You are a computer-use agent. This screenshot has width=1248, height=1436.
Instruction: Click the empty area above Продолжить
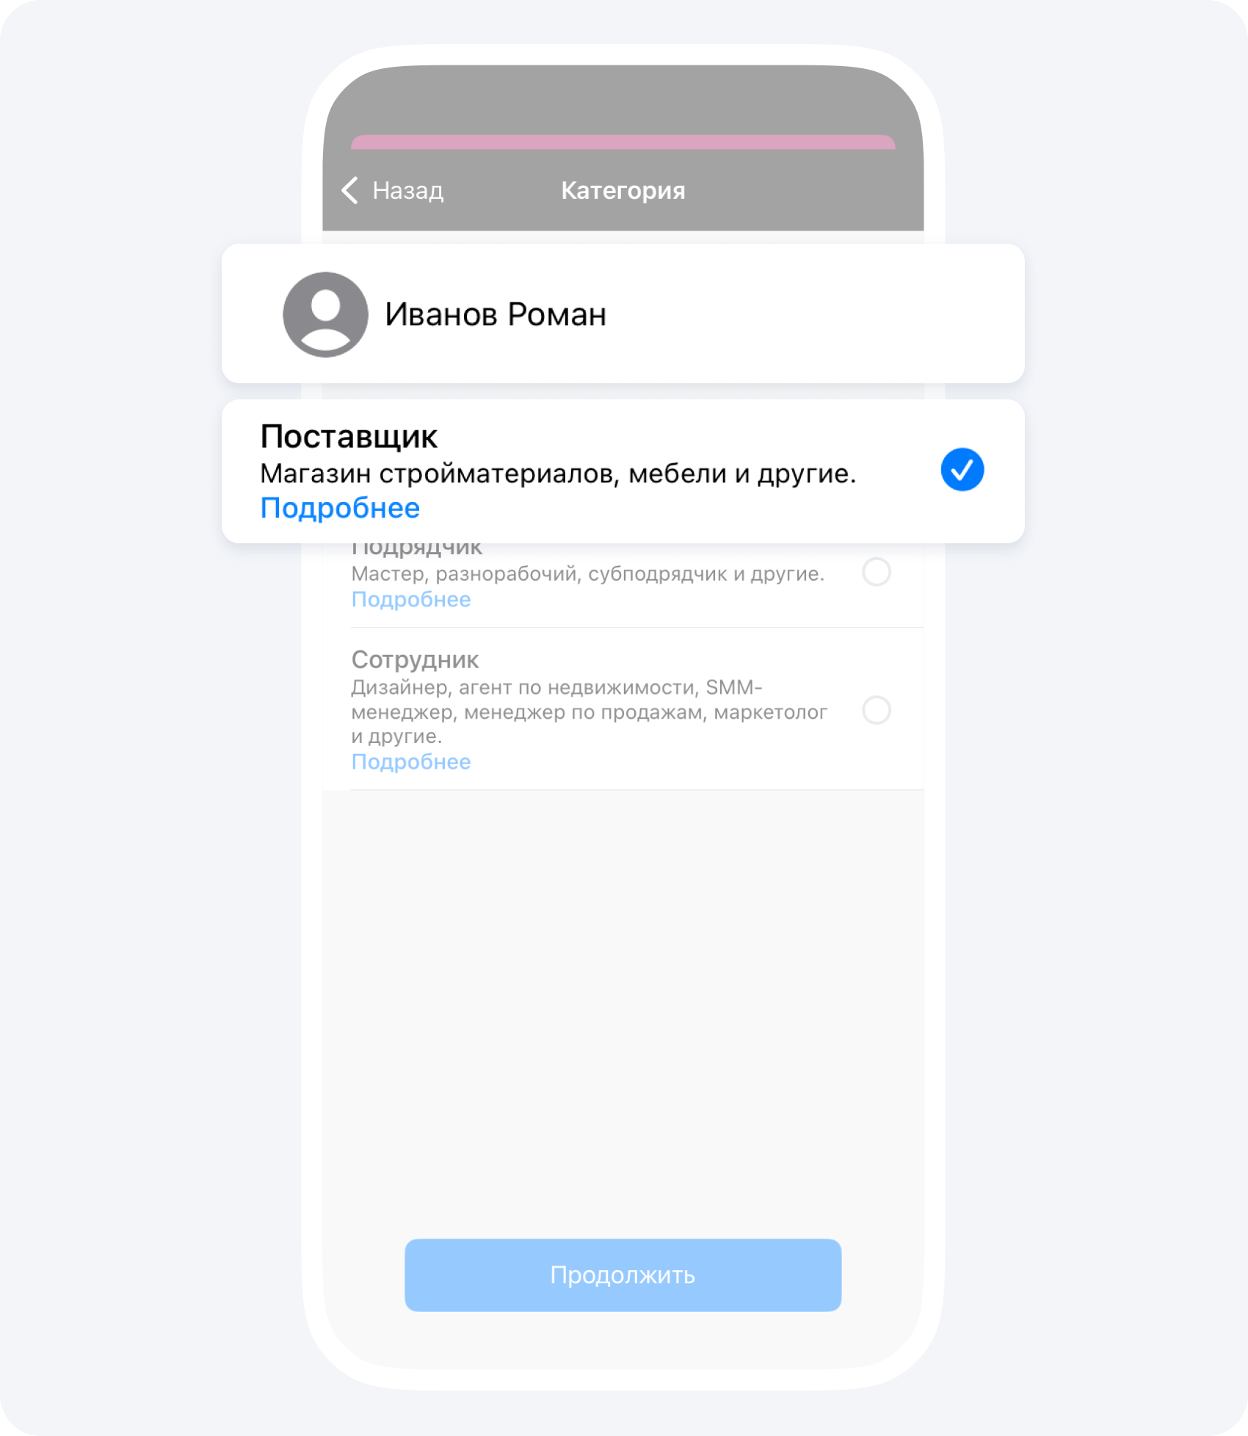point(623,1013)
